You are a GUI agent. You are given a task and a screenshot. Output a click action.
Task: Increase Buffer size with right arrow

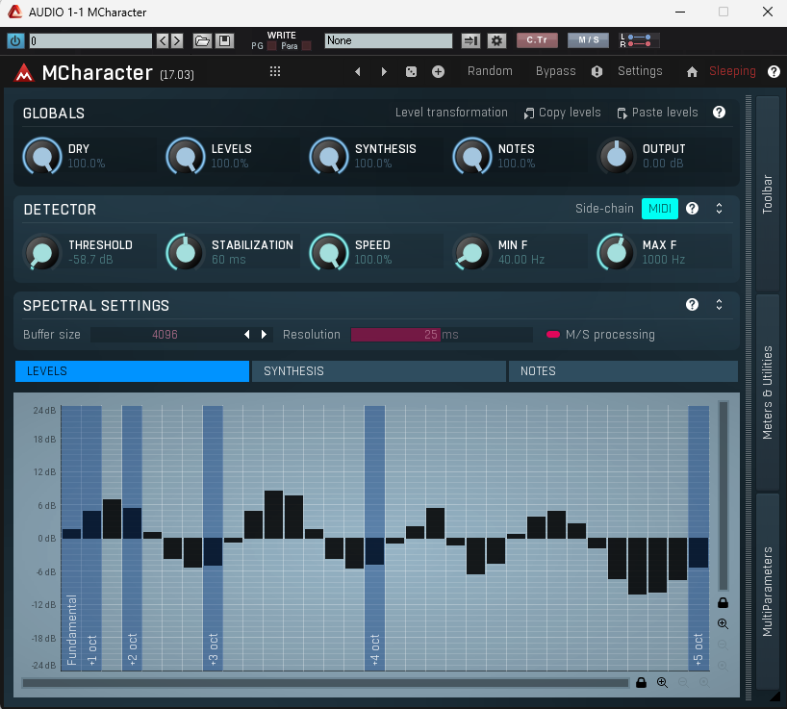(x=264, y=334)
